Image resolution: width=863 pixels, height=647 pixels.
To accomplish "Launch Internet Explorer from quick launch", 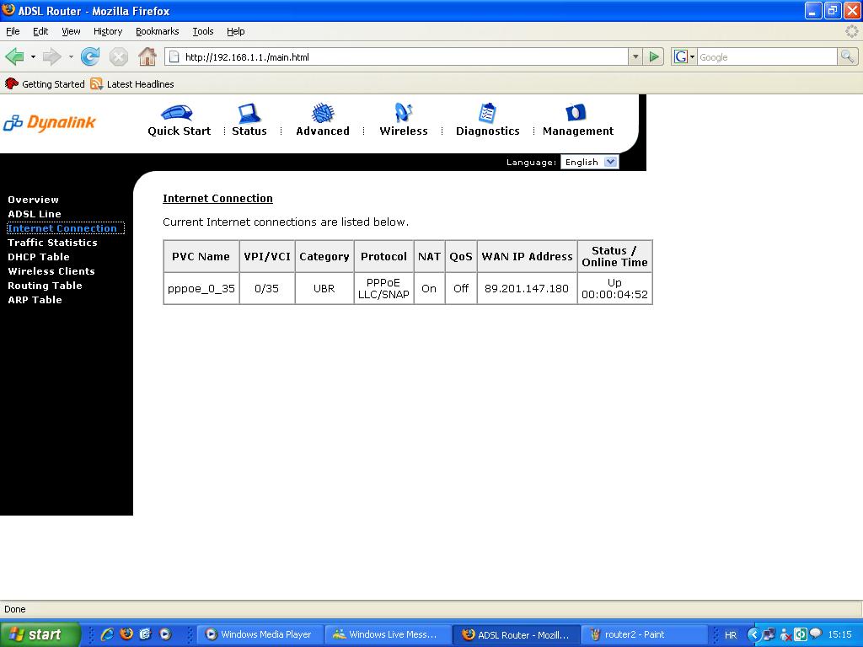I will [x=107, y=634].
